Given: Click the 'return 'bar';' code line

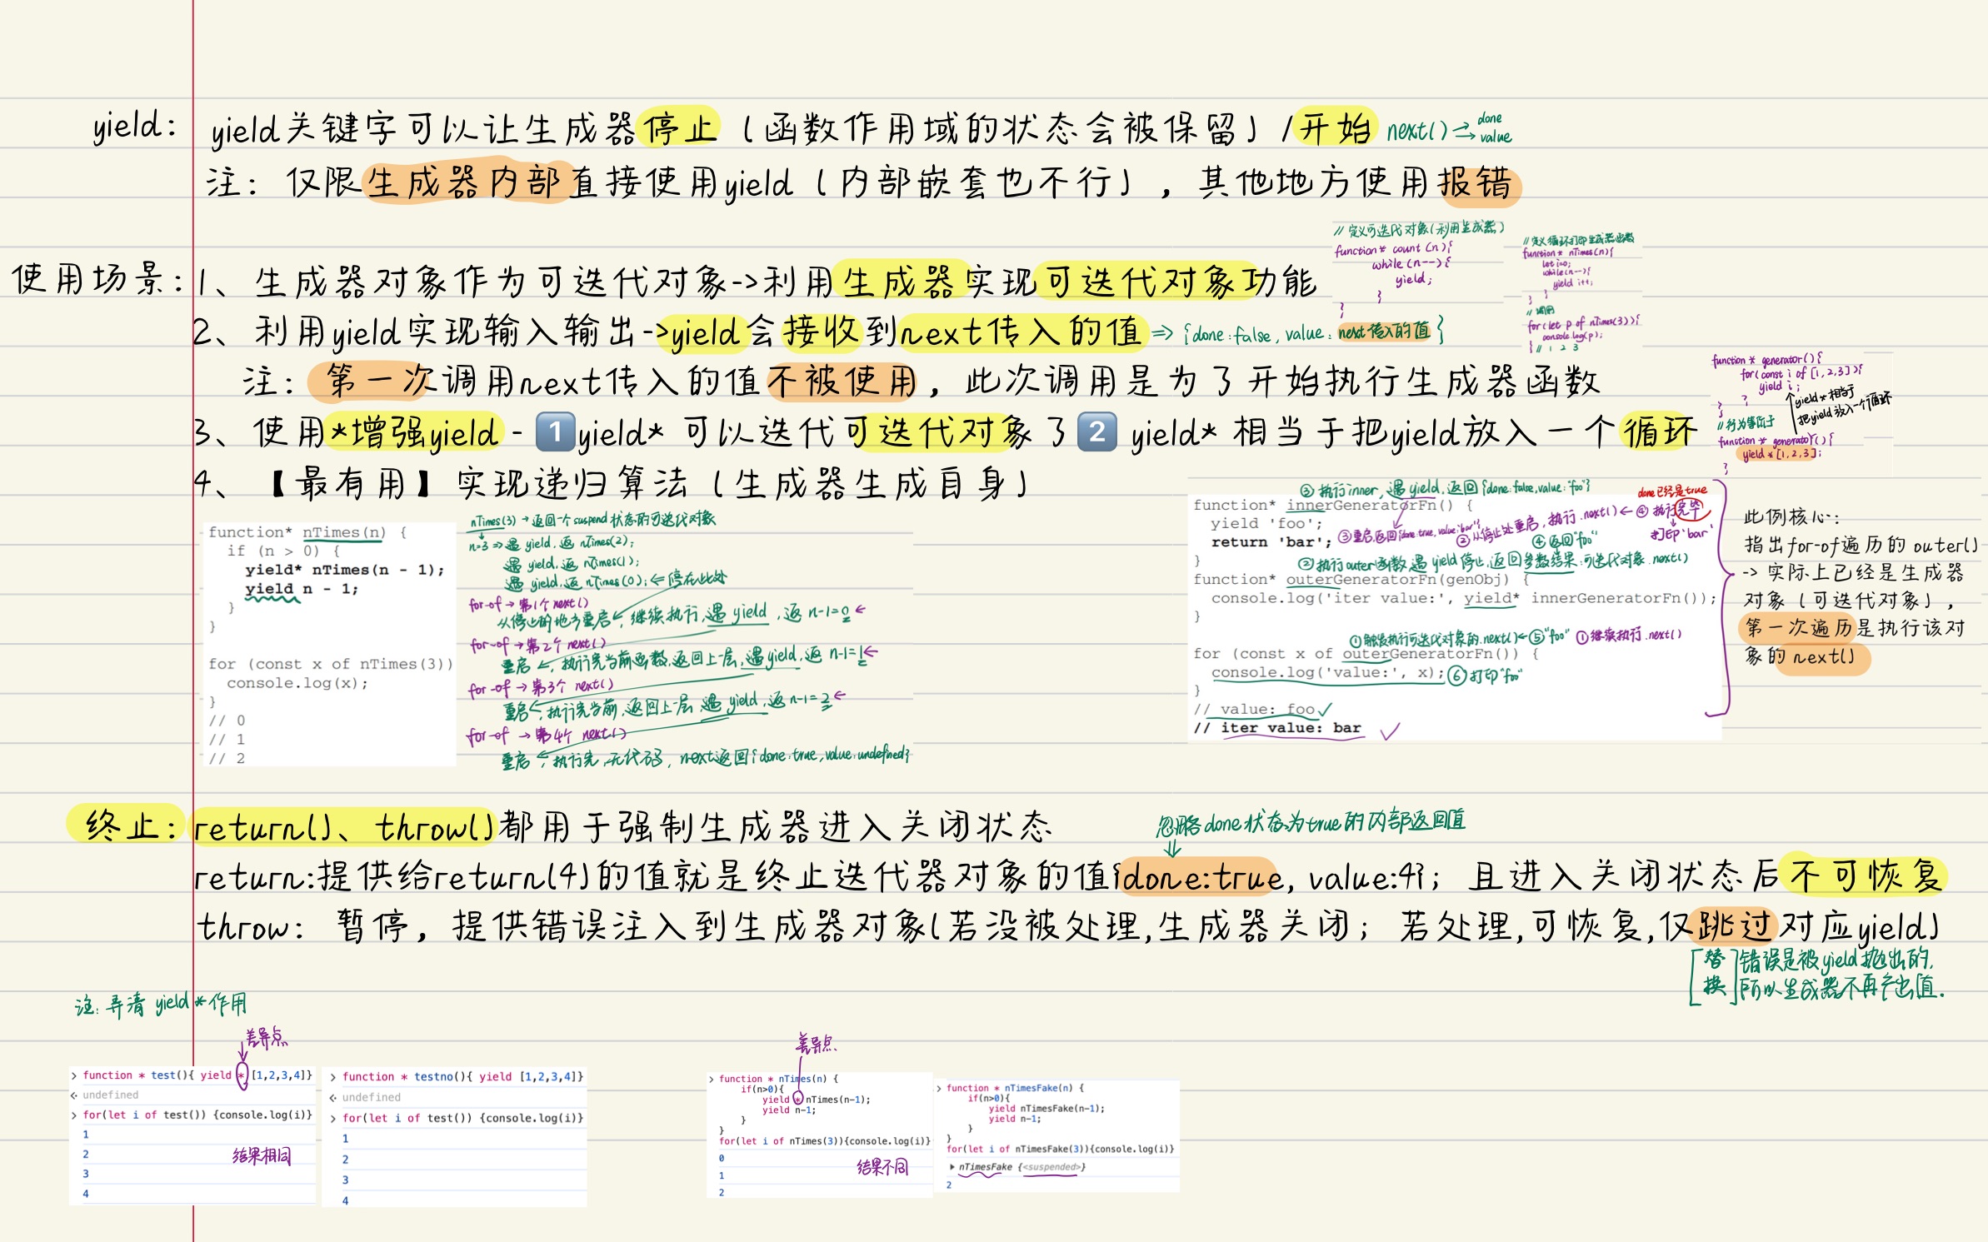Looking at the screenshot, I should [1271, 542].
